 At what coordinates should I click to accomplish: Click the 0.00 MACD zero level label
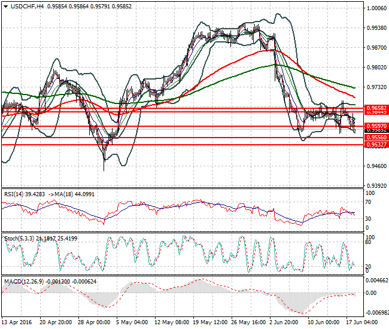[x=371, y=293]
